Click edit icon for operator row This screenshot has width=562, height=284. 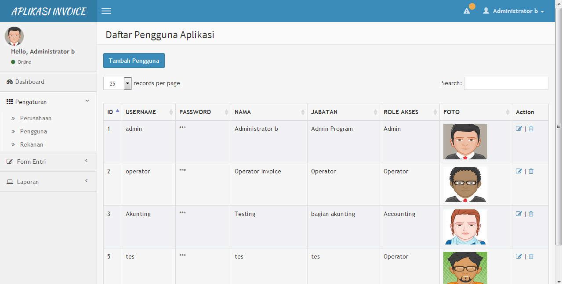point(519,171)
